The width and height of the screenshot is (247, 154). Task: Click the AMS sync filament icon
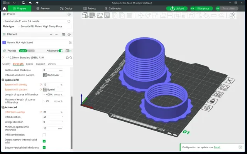click(63, 34)
